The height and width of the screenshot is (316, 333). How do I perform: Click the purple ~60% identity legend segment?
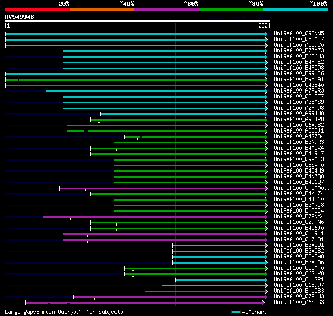166,9
